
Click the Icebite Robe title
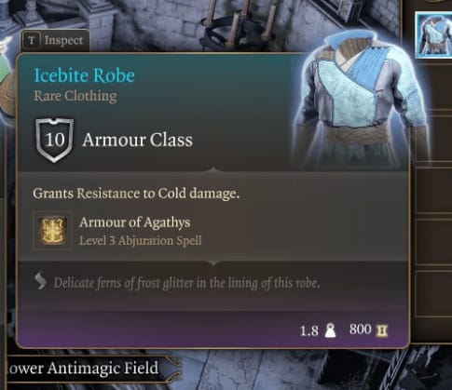(x=85, y=75)
